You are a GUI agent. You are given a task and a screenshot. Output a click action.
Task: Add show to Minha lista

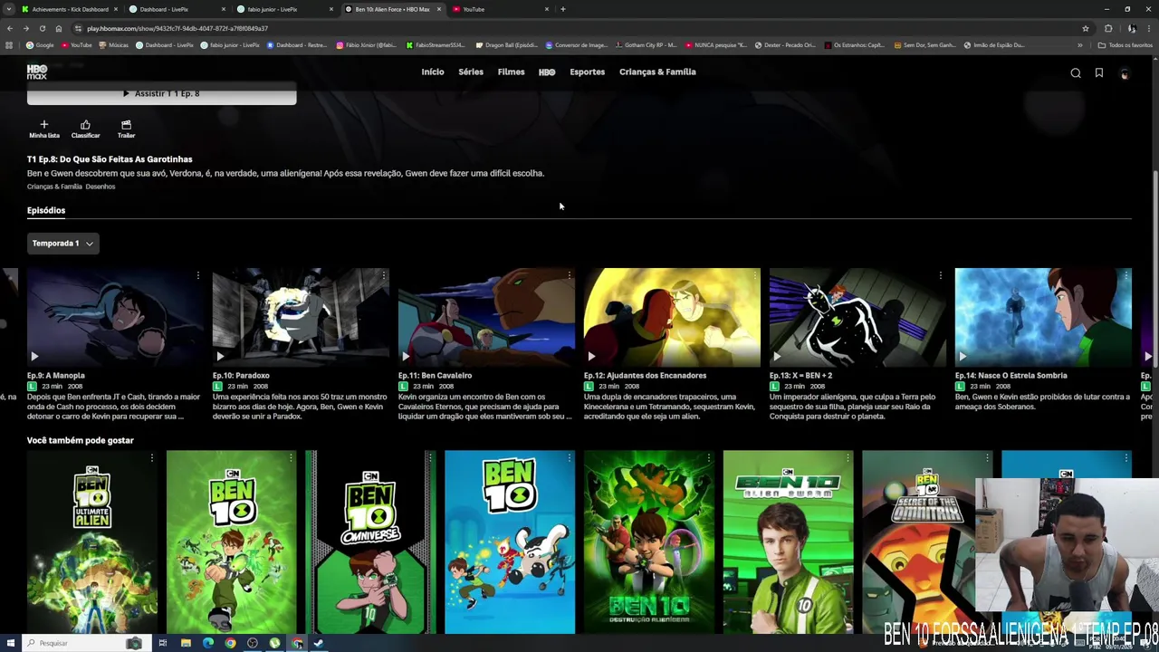click(43, 129)
